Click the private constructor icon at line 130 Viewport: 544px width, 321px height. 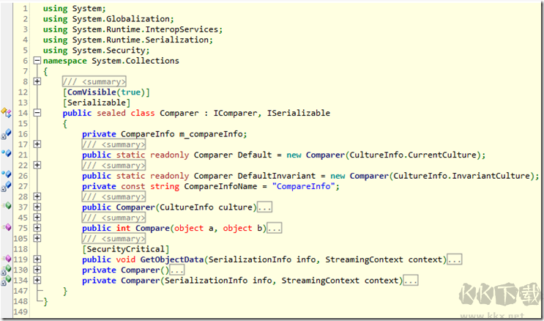pyautogui.click(x=6, y=270)
